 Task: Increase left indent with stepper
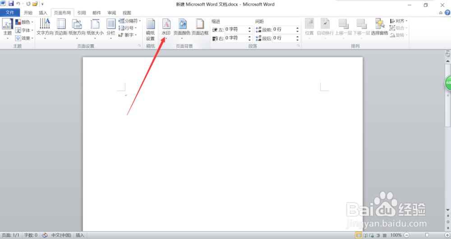249,28
